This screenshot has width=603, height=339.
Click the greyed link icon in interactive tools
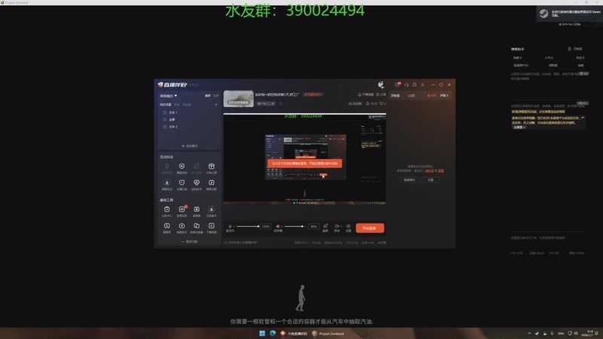pyautogui.click(x=197, y=166)
